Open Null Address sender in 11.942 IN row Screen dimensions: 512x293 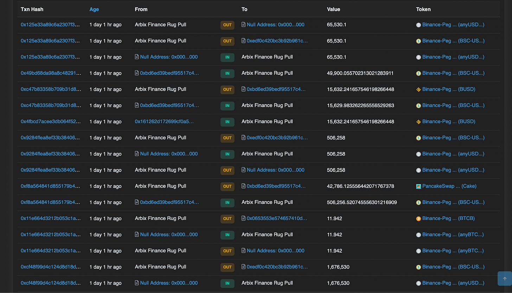pyautogui.click(x=169, y=235)
